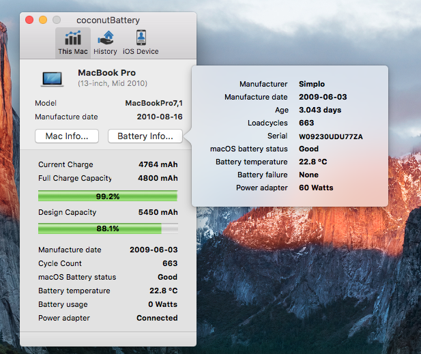Click the 4800 mAh full charge value
This screenshot has width=421, height=354.
(x=158, y=178)
